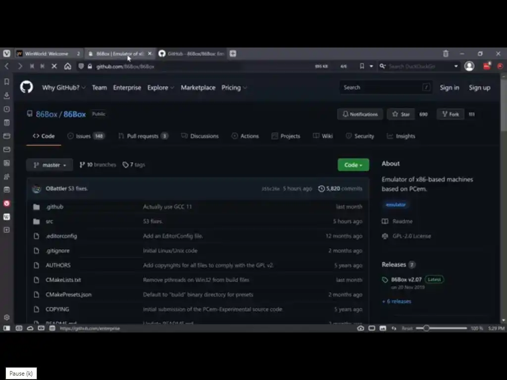Click the capture page camera icon
This screenshot has width=507, height=380.
pyautogui.click(x=360, y=329)
